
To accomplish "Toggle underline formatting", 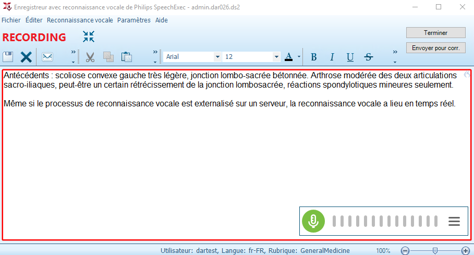I will [x=350, y=57].
